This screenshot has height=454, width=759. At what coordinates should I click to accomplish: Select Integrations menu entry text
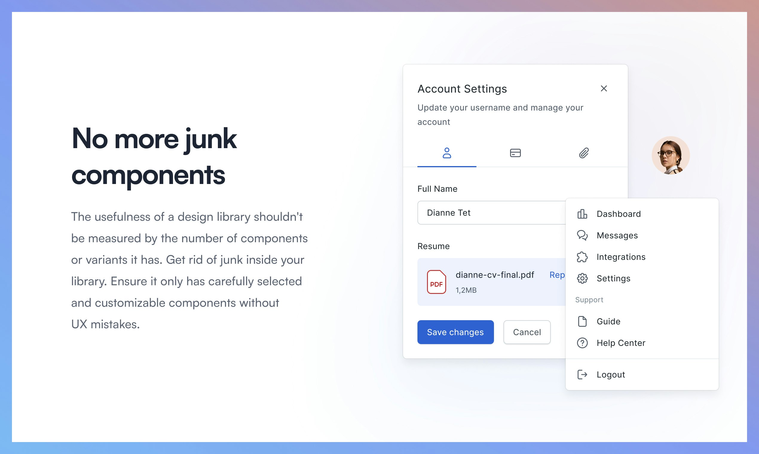[x=621, y=257]
